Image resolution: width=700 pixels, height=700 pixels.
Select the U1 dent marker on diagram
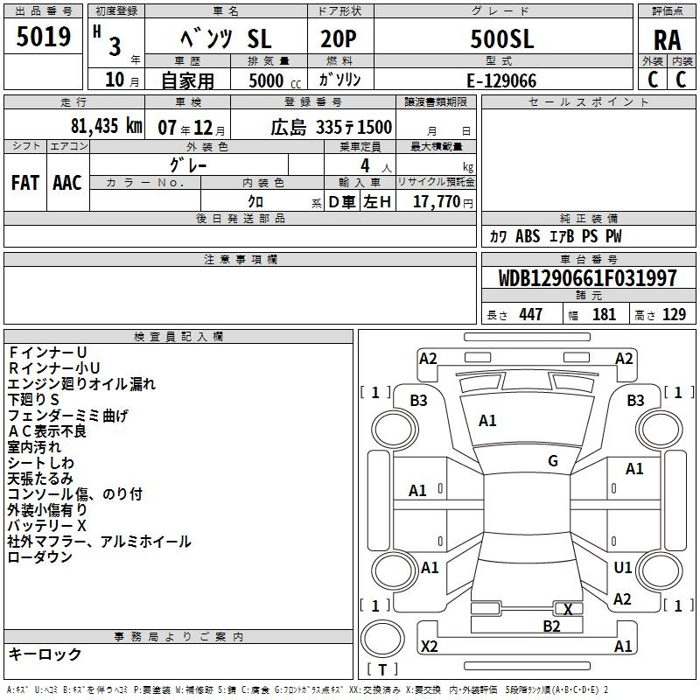tap(622, 568)
